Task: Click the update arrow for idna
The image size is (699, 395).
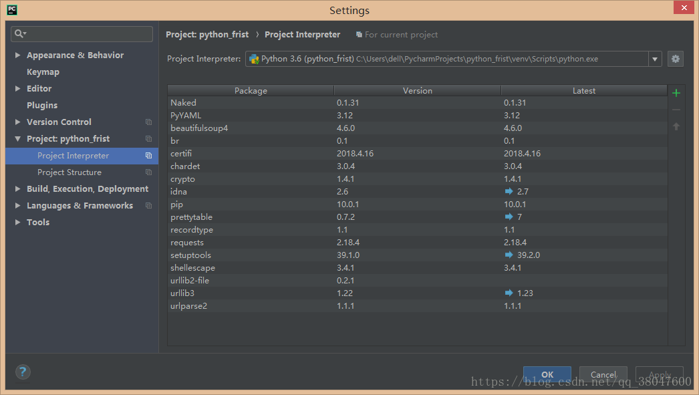Action: (x=509, y=191)
